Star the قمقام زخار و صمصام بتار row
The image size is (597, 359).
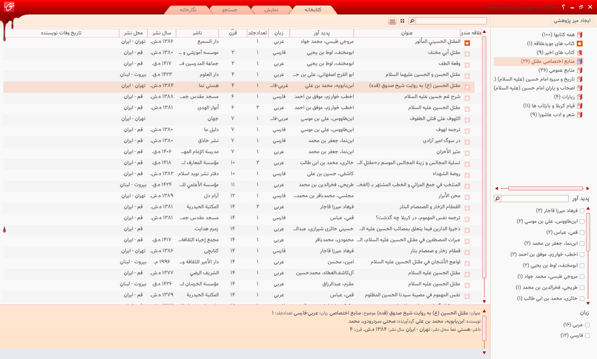467,252
